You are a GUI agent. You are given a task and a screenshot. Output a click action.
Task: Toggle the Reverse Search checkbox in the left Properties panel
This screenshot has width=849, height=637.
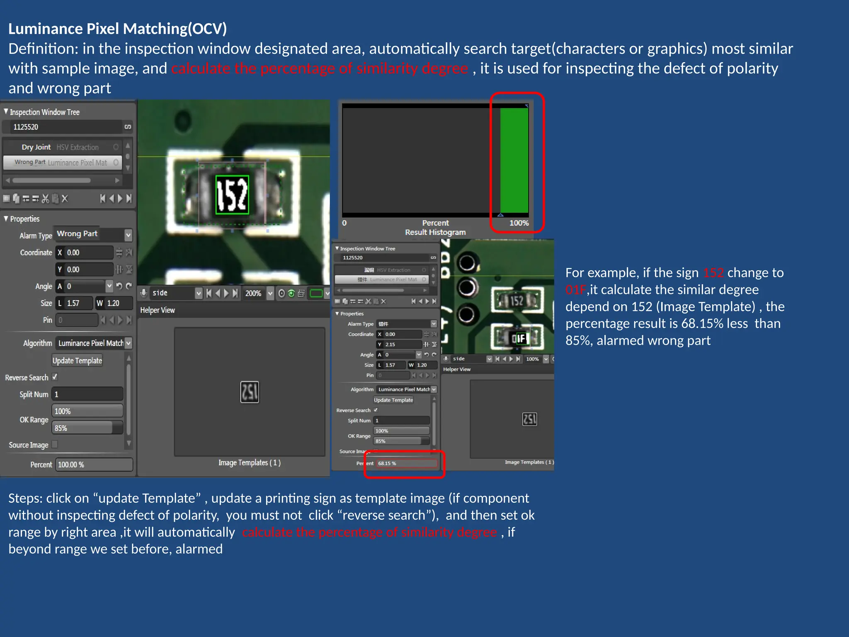(55, 377)
